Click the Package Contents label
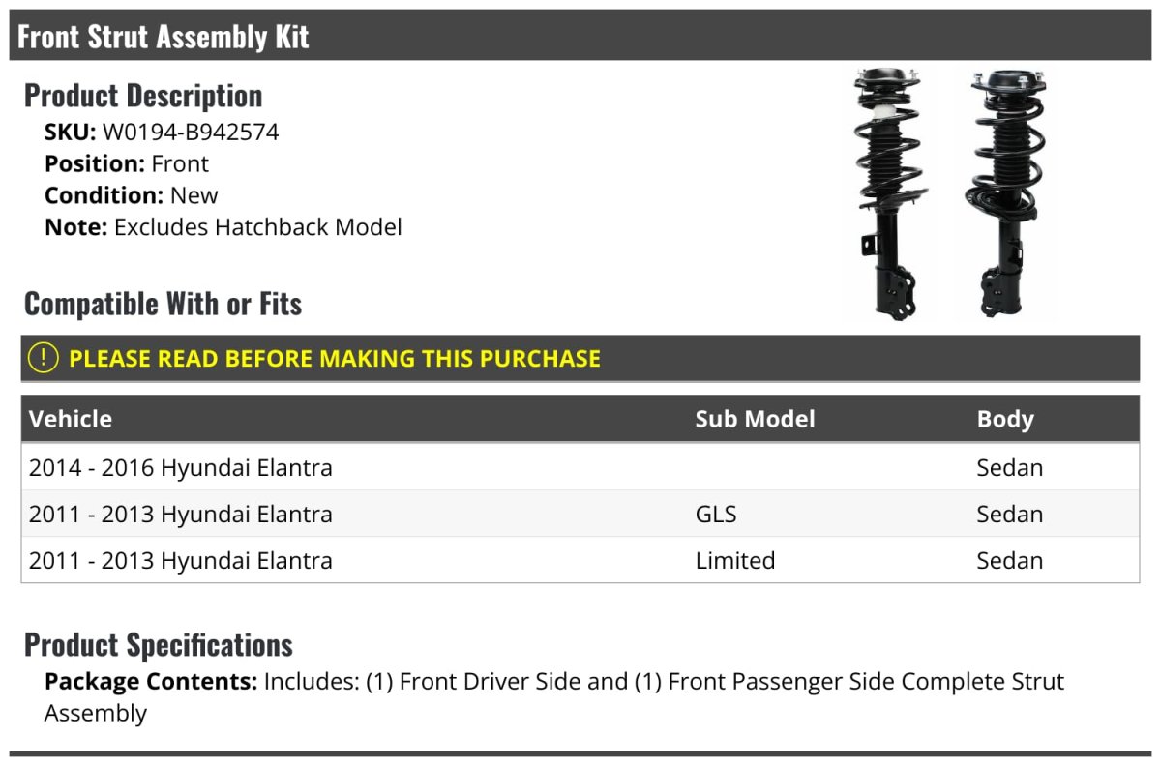The height and width of the screenshot is (766, 1161). tap(151, 682)
